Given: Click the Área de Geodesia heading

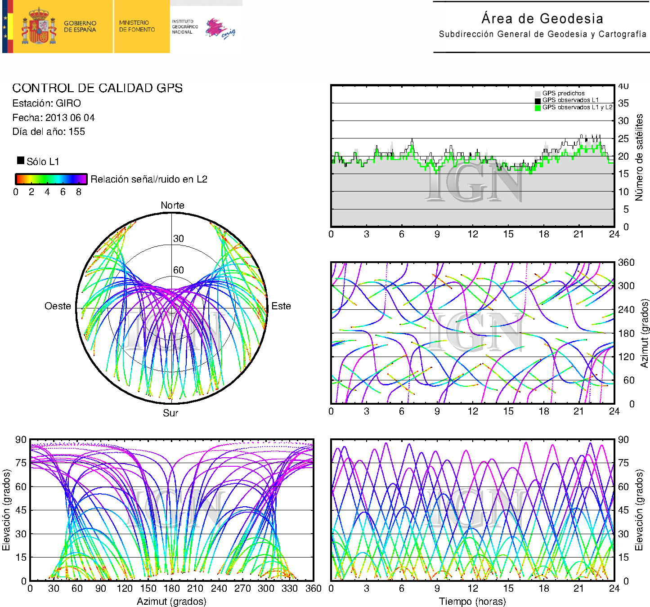Looking at the screenshot, I should coord(542,18).
